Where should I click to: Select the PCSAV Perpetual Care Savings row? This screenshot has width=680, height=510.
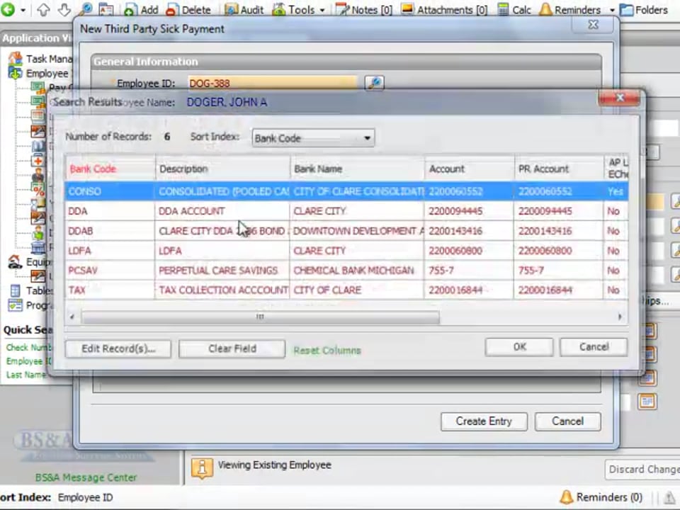212,271
